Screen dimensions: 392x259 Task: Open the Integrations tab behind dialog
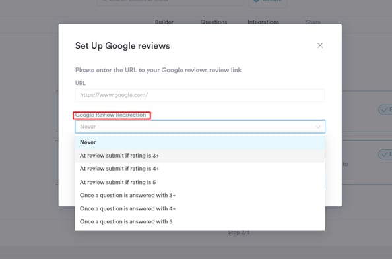pyautogui.click(x=263, y=22)
